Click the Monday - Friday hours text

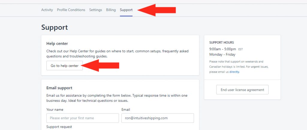222,55
